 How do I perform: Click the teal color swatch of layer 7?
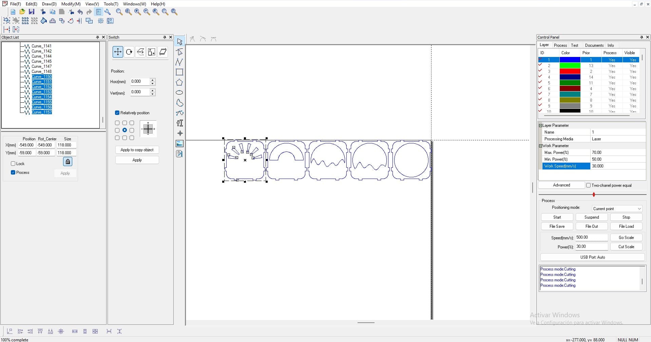[570, 94]
